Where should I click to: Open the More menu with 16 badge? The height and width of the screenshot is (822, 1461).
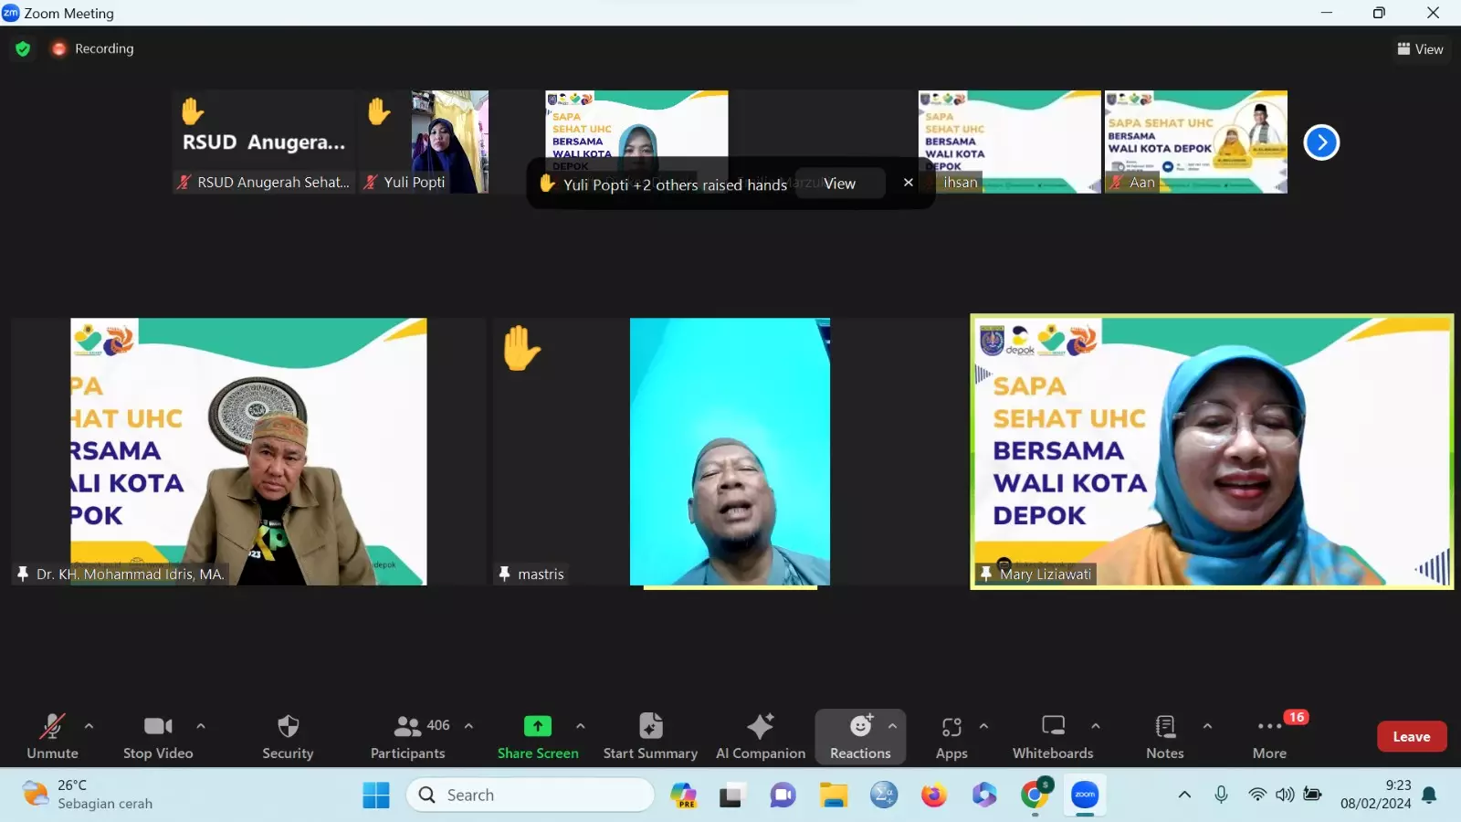click(1270, 736)
